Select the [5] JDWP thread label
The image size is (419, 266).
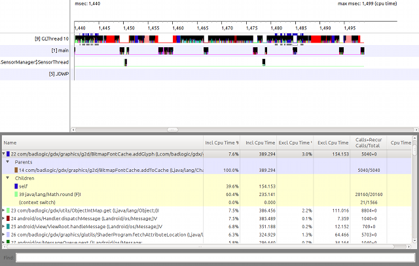[x=59, y=74]
